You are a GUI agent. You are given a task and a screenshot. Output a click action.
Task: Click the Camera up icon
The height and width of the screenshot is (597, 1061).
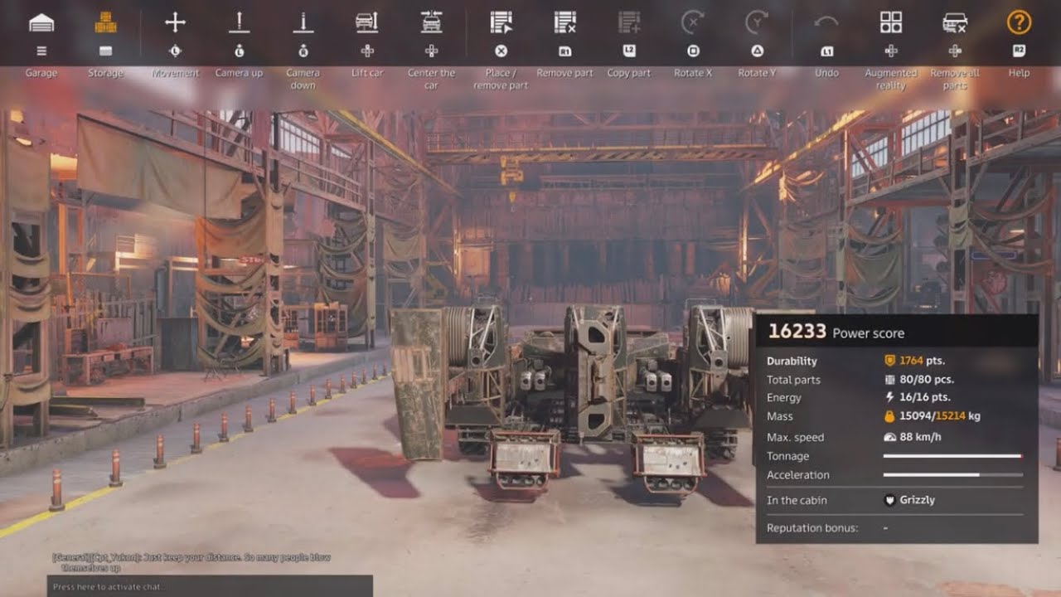pyautogui.click(x=239, y=22)
